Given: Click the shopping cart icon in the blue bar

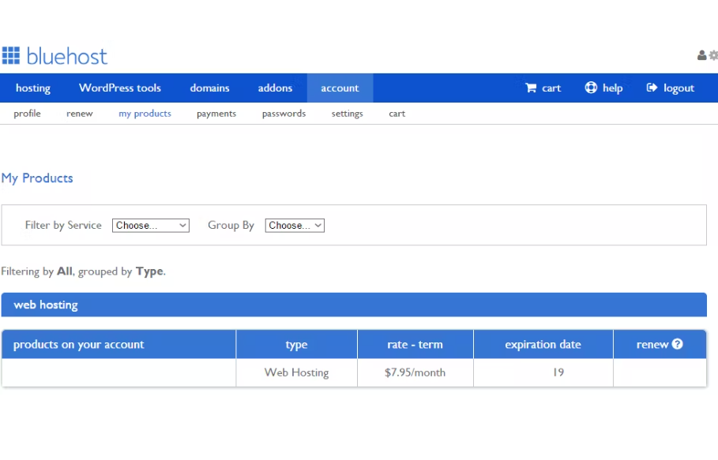Looking at the screenshot, I should click(531, 88).
